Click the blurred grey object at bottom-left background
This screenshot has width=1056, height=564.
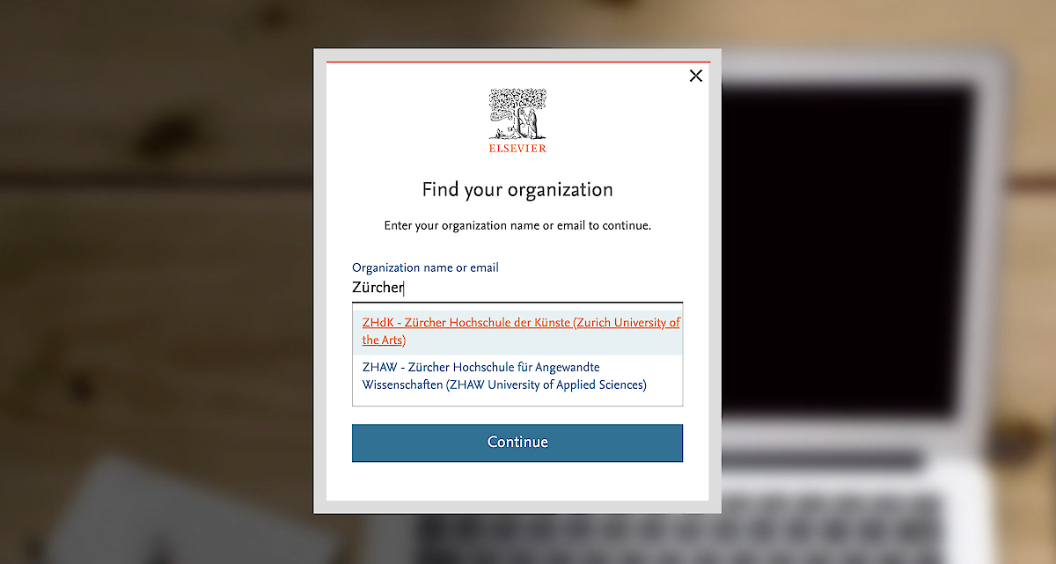(x=132, y=519)
